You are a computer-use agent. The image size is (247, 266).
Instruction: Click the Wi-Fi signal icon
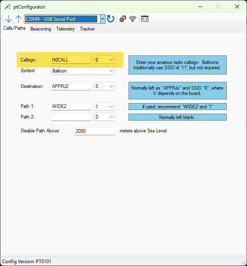[x=132, y=19]
